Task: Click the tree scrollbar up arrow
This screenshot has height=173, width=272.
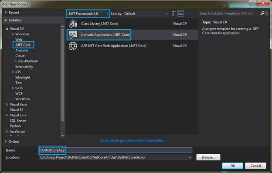Action: [x=62, y=27]
